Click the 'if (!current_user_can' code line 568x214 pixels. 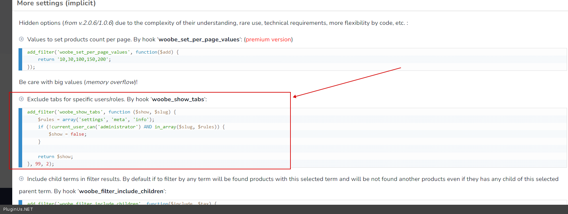click(x=131, y=127)
